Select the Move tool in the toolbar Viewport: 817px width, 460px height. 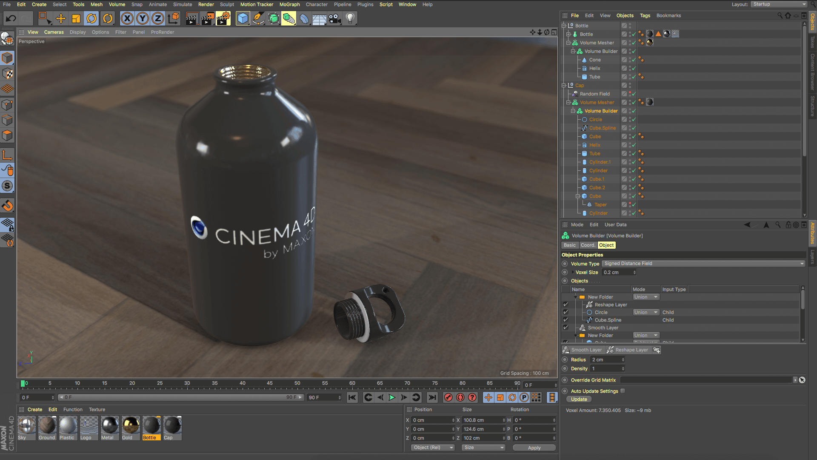click(61, 18)
